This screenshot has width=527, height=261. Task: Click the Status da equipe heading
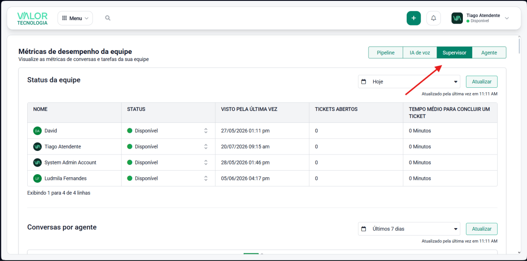coord(54,80)
